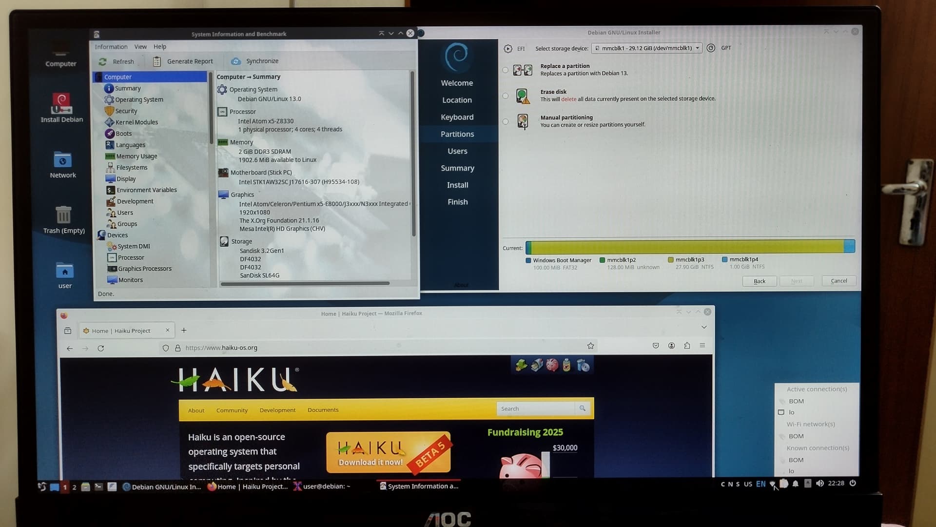Open the View menu in System Information

pos(140,47)
